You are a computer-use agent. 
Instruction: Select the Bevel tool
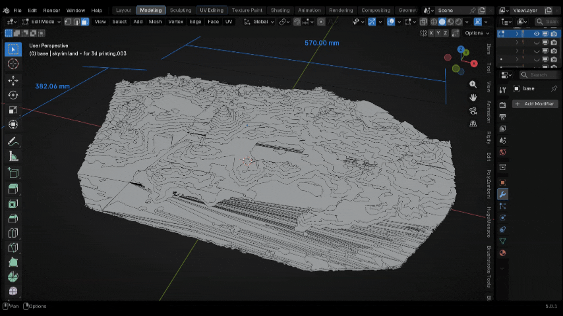click(13, 219)
